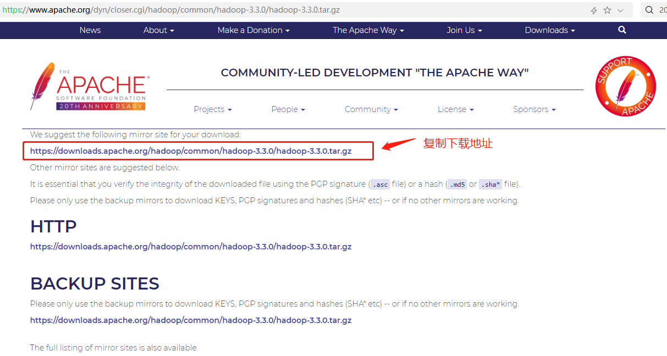
Task: Click the BACKUP SITES heading
Action: (x=95, y=283)
